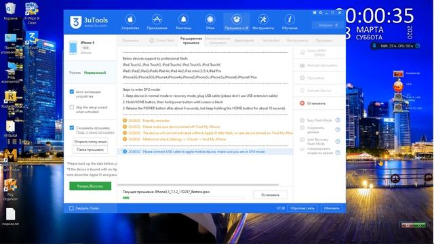The height and width of the screenshot is (244, 434).
Task: Switch to the iTunes Flash tab
Action: (x=161, y=41)
